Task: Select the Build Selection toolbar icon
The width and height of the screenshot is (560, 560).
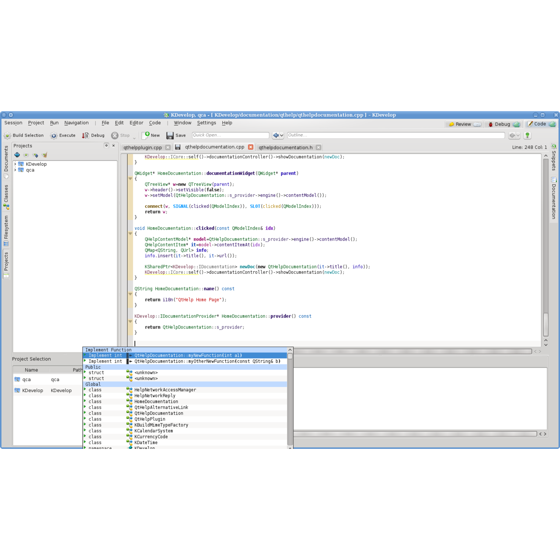Action: tap(7, 135)
